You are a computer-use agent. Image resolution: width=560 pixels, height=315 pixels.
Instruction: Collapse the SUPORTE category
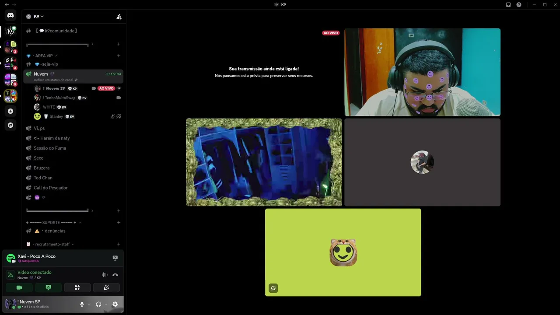pyautogui.click(x=53, y=223)
